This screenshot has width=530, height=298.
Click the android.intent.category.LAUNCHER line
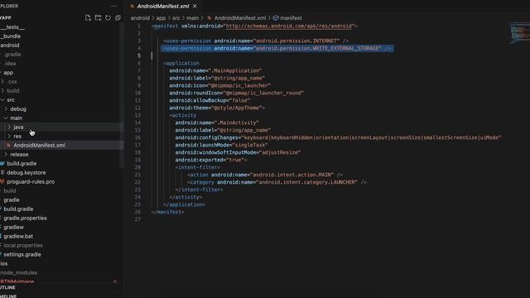(277, 182)
